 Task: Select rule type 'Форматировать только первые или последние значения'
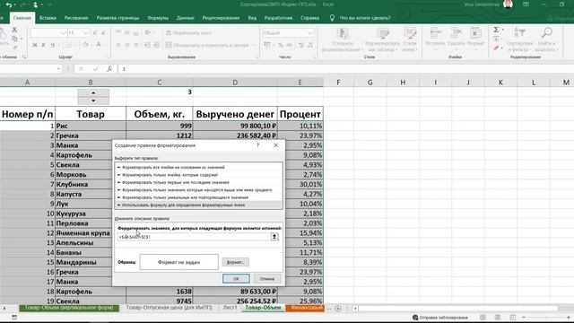pyautogui.click(x=199, y=182)
